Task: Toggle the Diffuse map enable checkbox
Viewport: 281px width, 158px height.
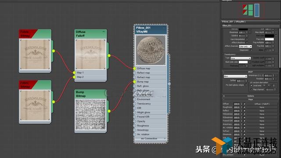Action: tap(244, 104)
